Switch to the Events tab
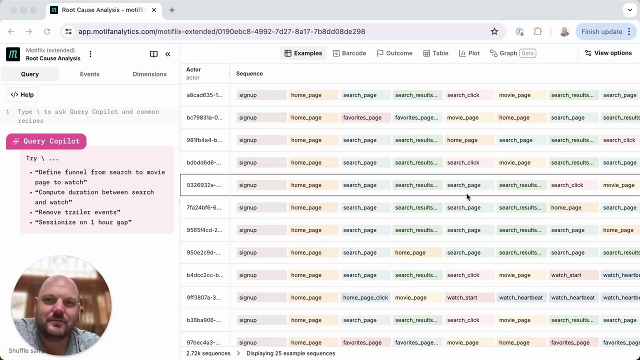Viewport: 640px width, 360px height. [89, 74]
